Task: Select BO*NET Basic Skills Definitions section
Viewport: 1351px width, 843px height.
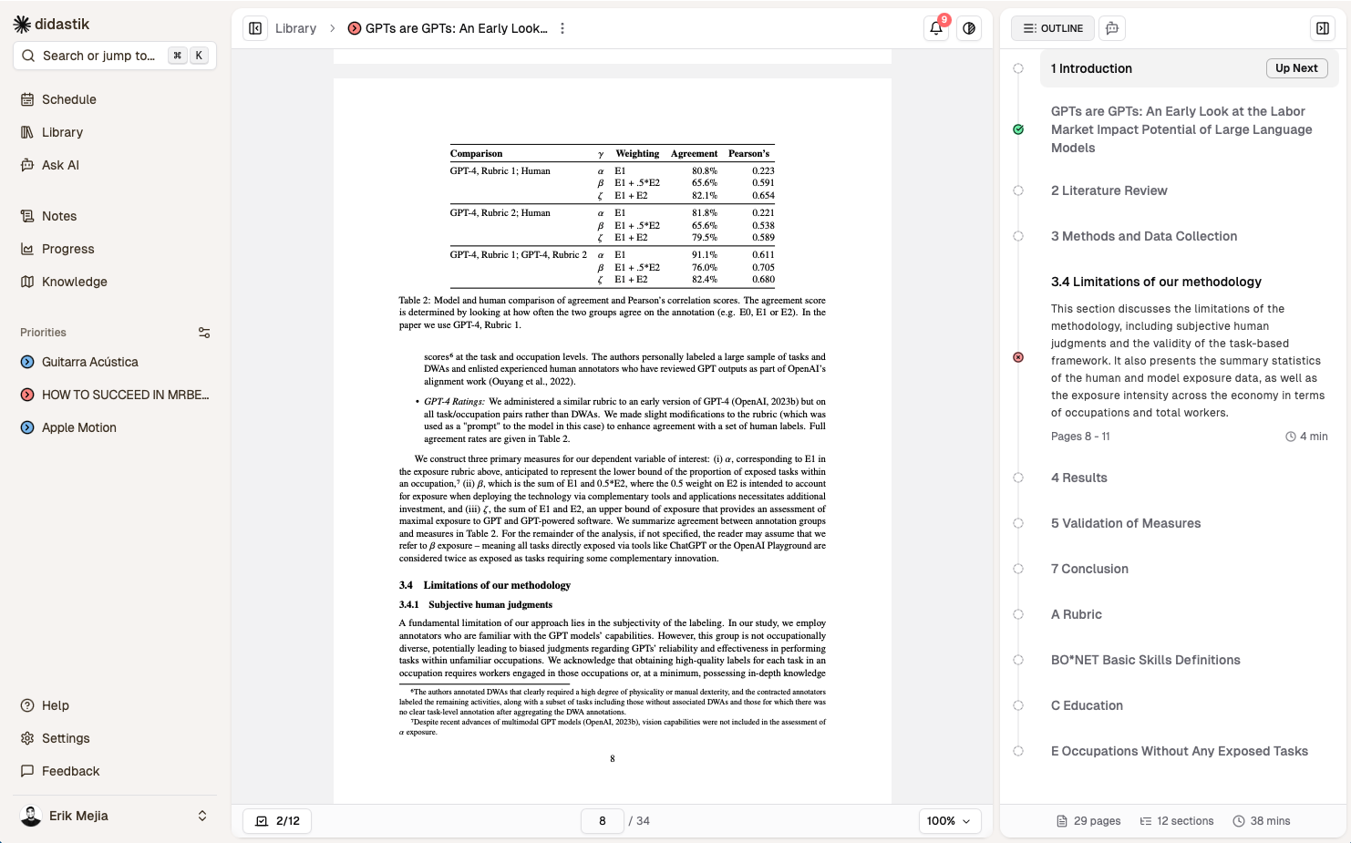Action: (x=1145, y=660)
